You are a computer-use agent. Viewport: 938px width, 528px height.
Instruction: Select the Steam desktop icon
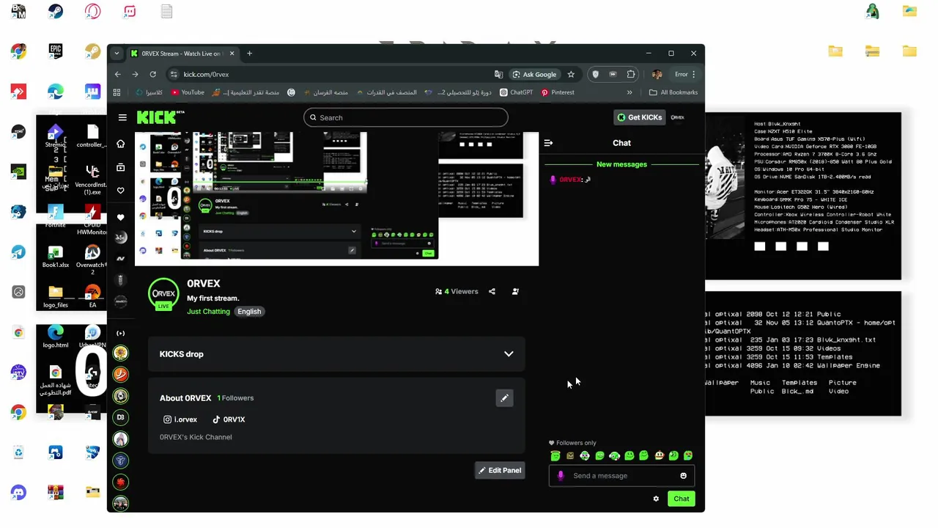(x=55, y=11)
